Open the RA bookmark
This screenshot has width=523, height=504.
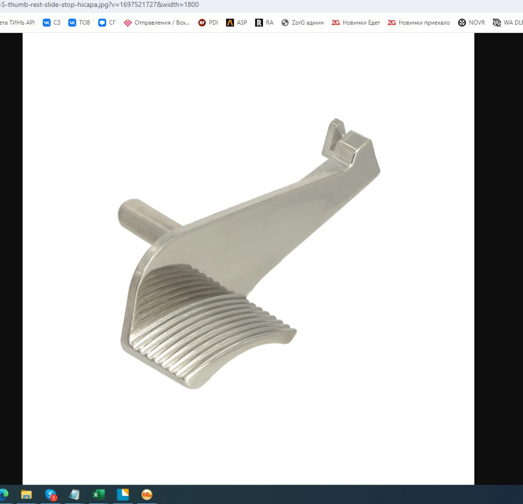(x=264, y=23)
